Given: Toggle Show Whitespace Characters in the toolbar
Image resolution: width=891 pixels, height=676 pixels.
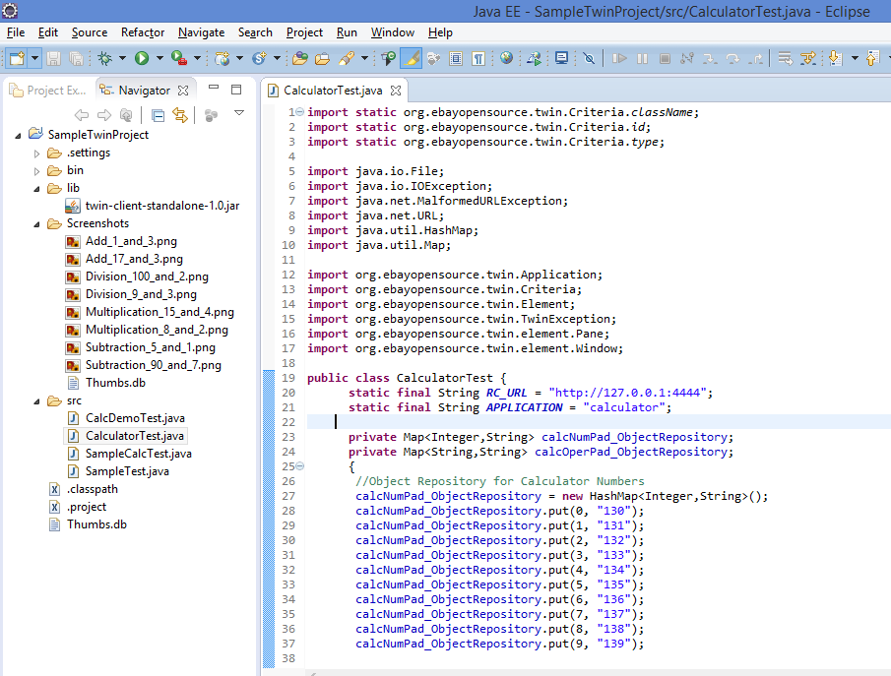Looking at the screenshot, I should pos(479,58).
